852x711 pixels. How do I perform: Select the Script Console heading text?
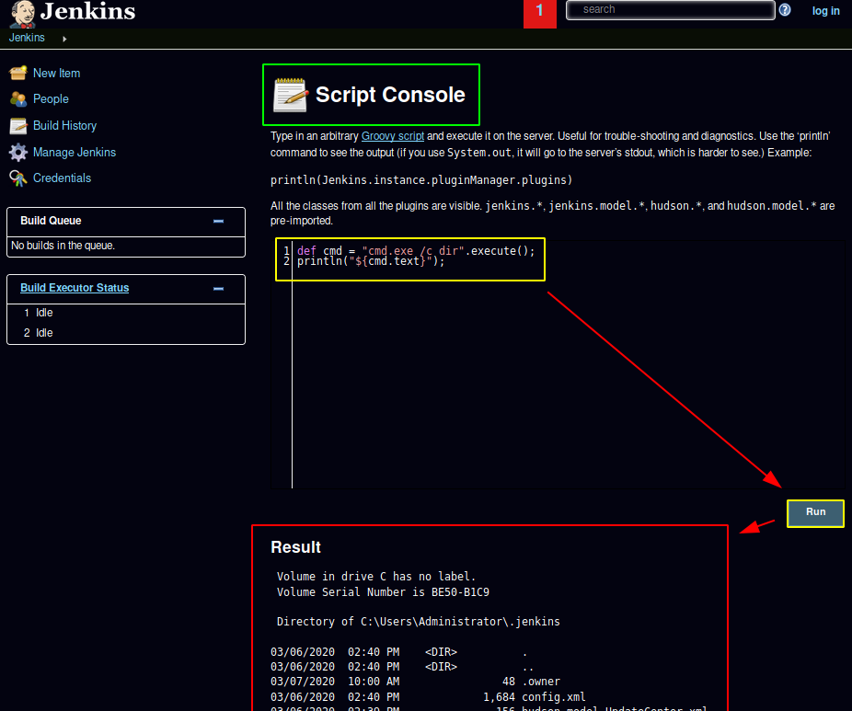(x=390, y=95)
